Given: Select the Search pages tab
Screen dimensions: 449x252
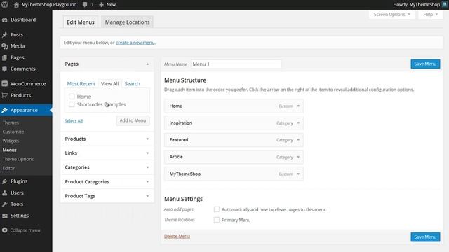Looking at the screenshot, I should tap(133, 84).
